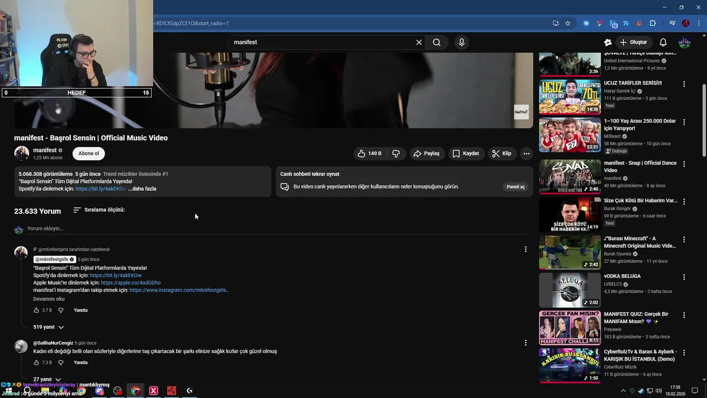This screenshot has width=707, height=398.
Task: Like SalihaNurCengiz's comment with 7,3 B likes
Action: 36,363
